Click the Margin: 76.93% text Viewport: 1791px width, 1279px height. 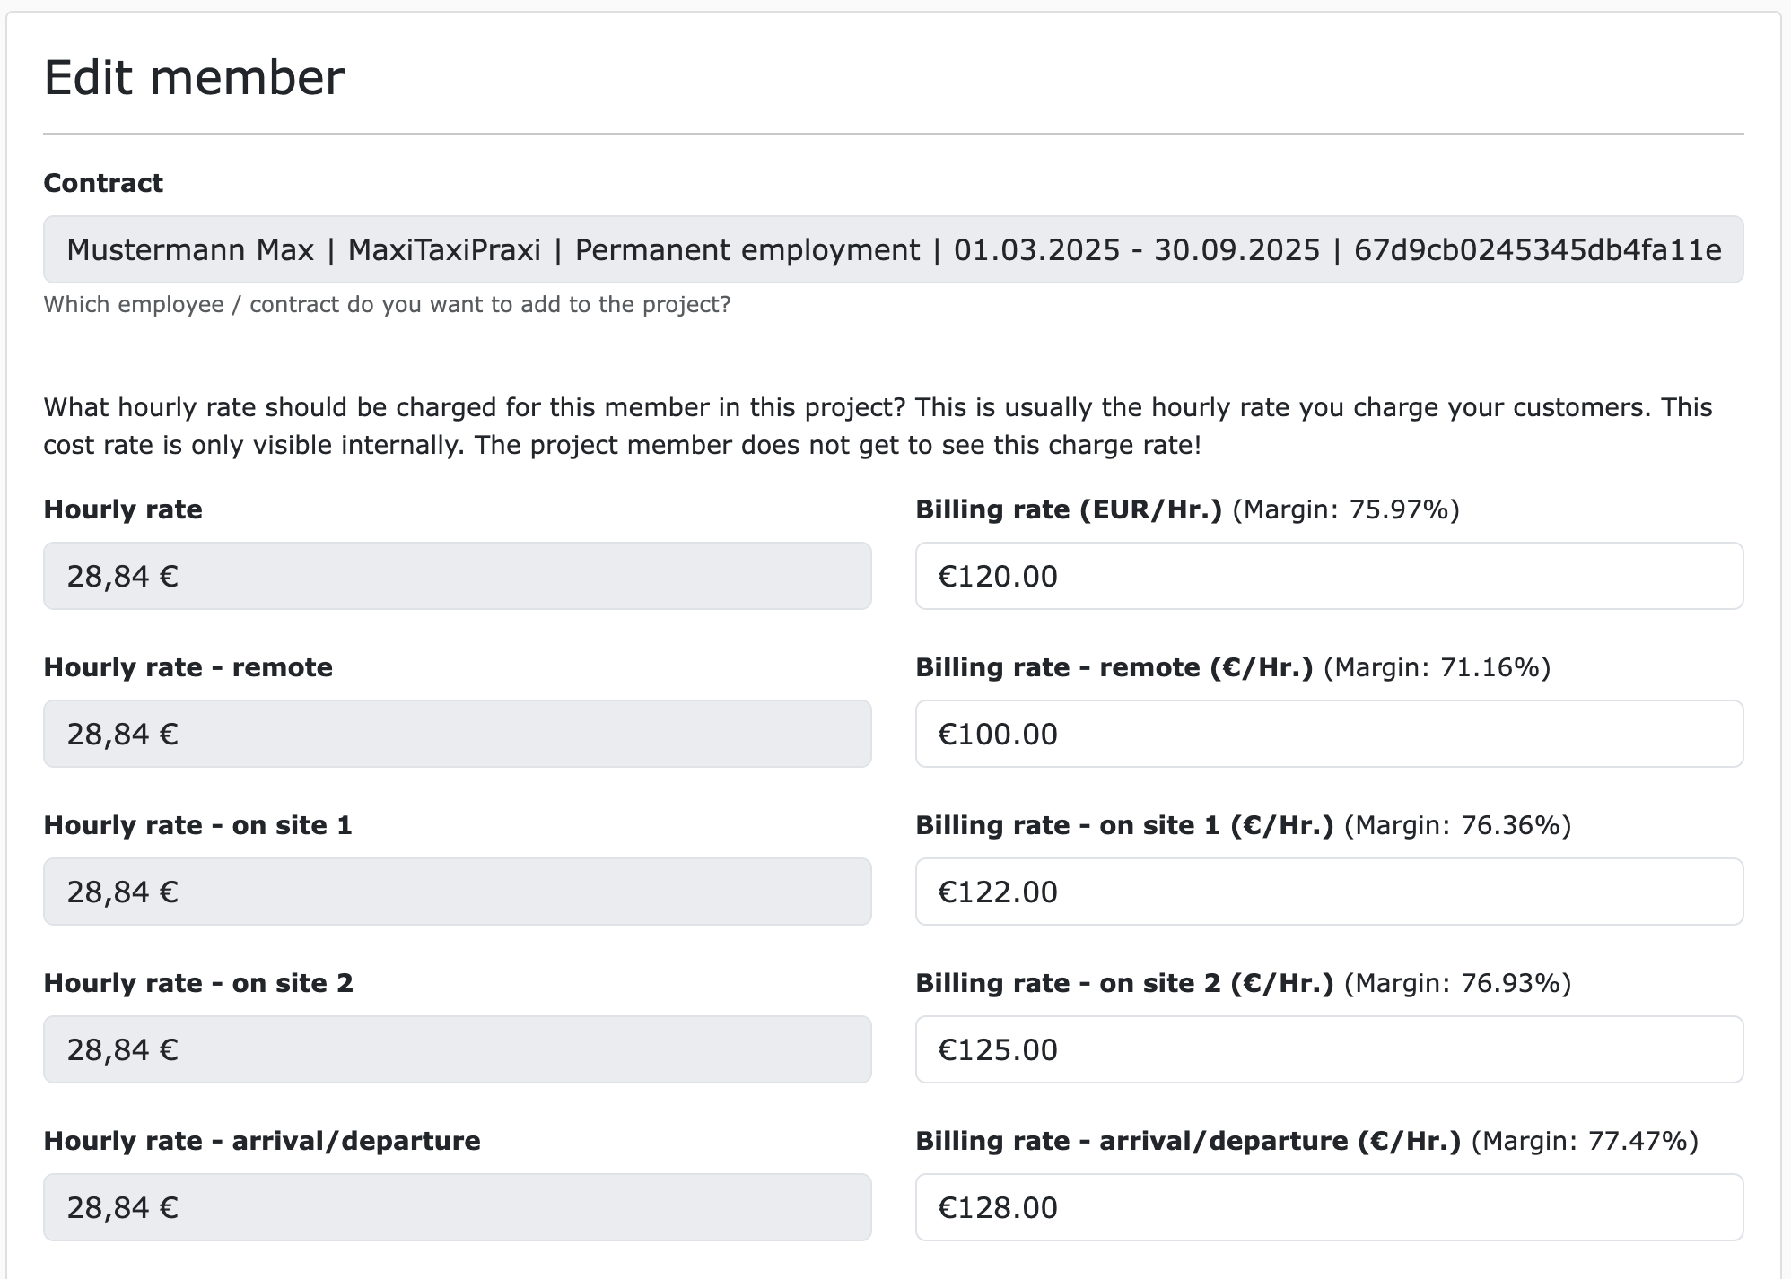pyautogui.click(x=1458, y=983)
